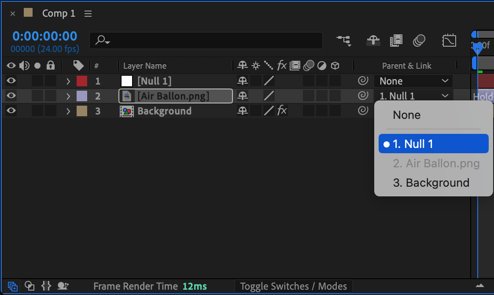Expand the Background layer properties
The image size is (494, 295).
pos(68,111)
